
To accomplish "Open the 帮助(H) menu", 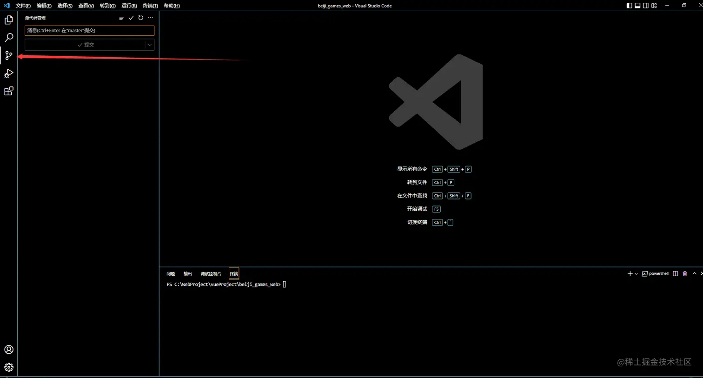I will [x=172, y=6].
